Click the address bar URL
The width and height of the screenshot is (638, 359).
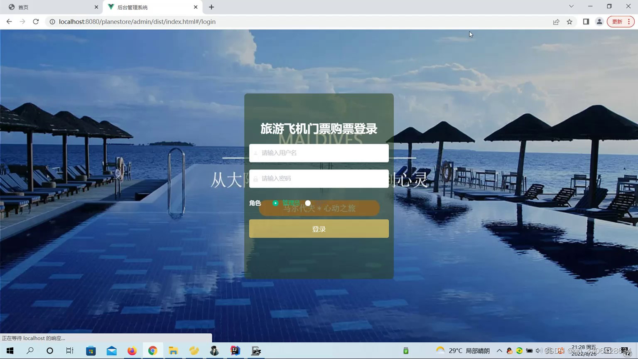tap(137, 22)
